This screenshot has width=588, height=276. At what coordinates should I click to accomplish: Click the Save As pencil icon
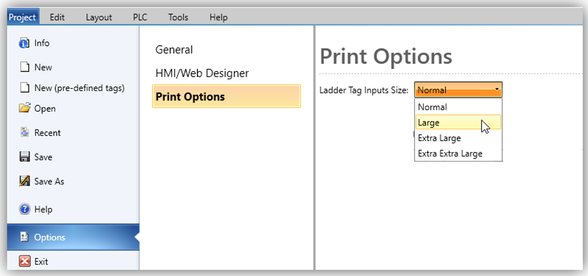tap(25, 181)
